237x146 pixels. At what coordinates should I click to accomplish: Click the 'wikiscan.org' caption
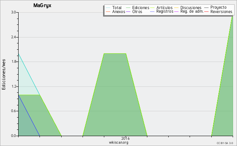(118, 142)
